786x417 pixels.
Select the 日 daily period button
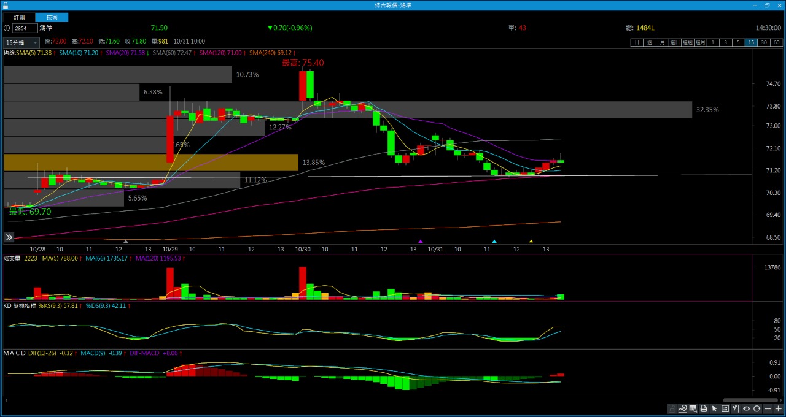637,42
